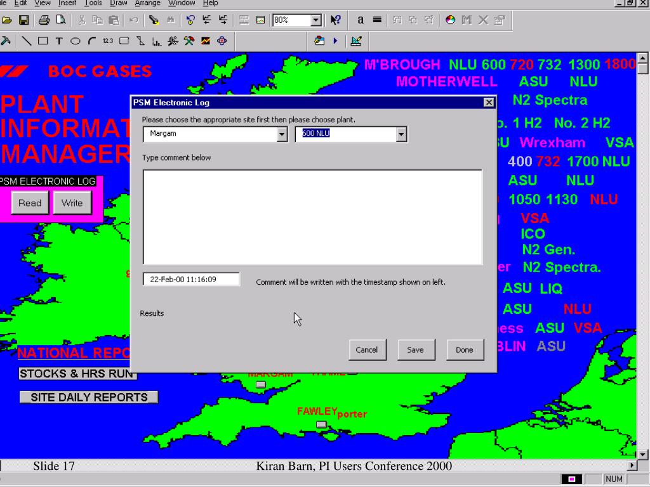
Task: Click the Undo arrow icon
Action: pos(133,20)
